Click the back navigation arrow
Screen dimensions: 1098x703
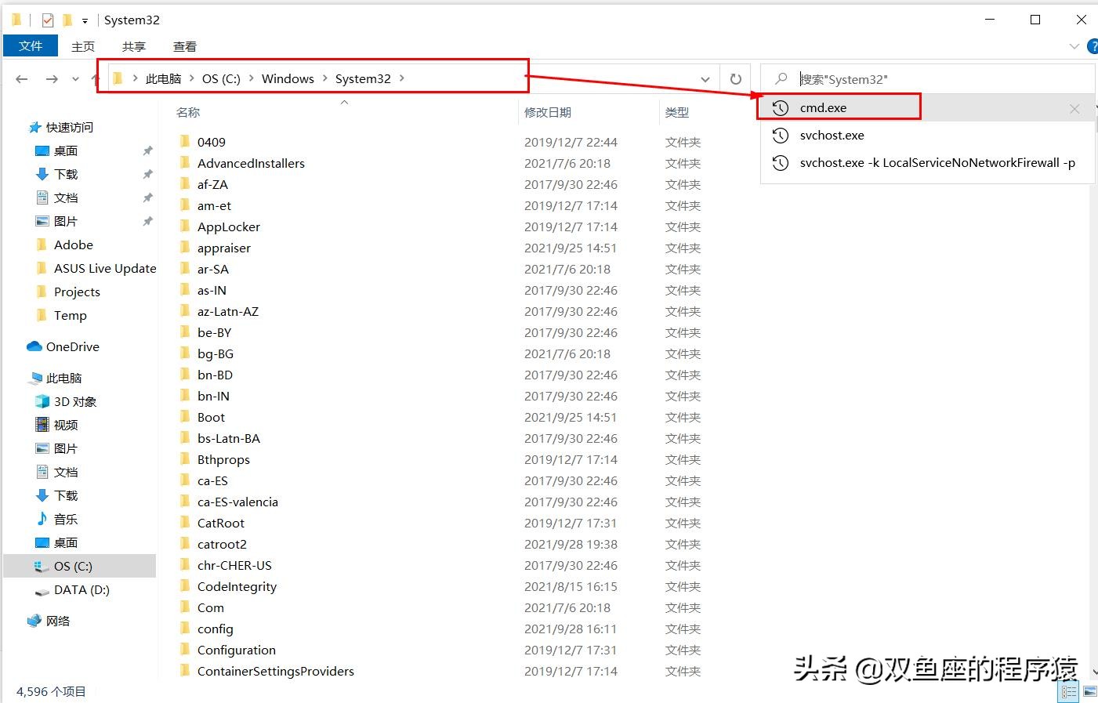pyautogui.click(x=21, y=78)
